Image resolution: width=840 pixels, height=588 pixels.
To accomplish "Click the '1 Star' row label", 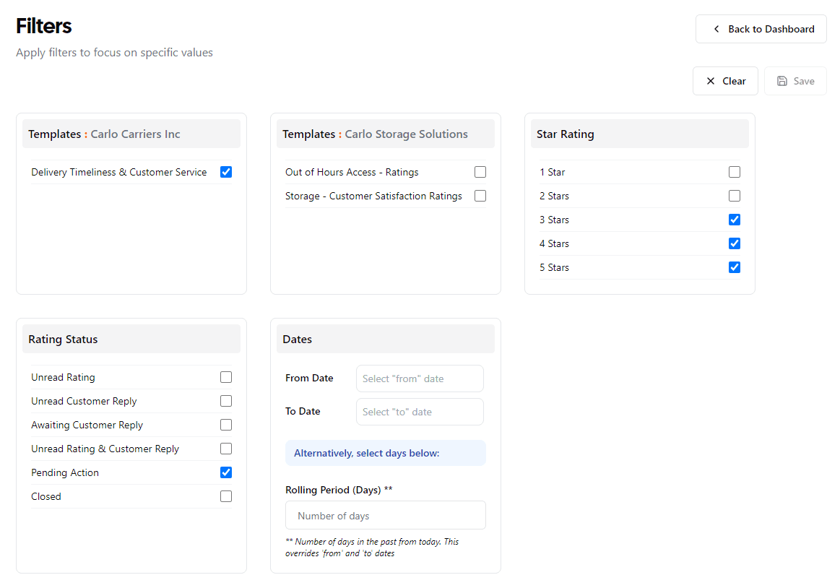I will click(553, 172).
